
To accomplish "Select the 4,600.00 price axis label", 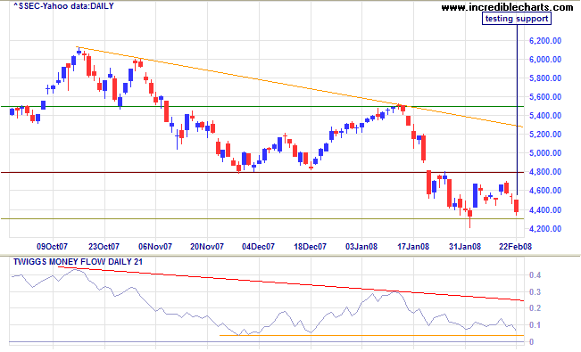I will point(545,191).
